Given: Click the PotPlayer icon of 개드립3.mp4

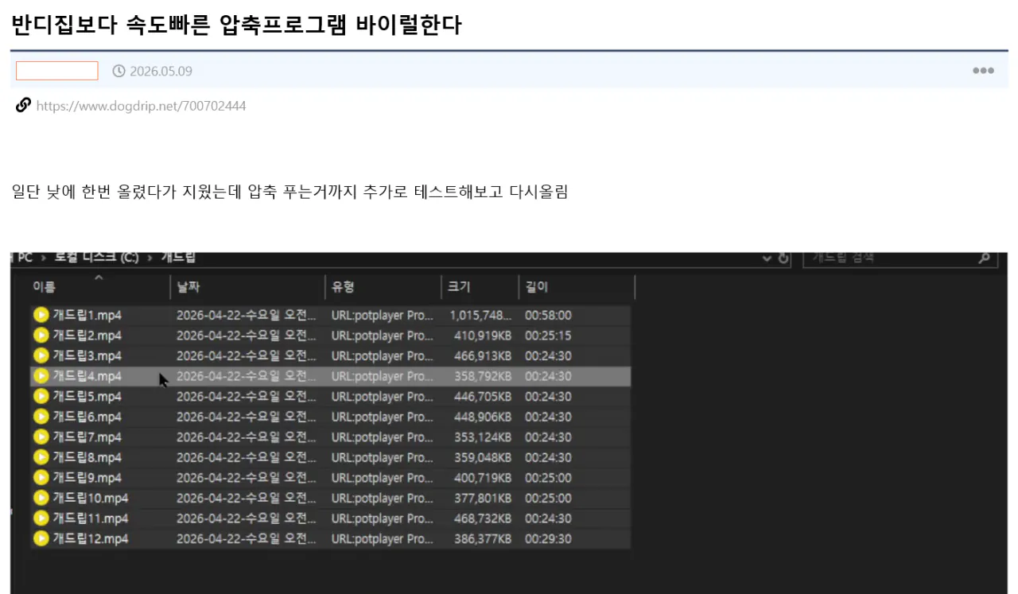Looking at the screenshot, I should 41,355.
